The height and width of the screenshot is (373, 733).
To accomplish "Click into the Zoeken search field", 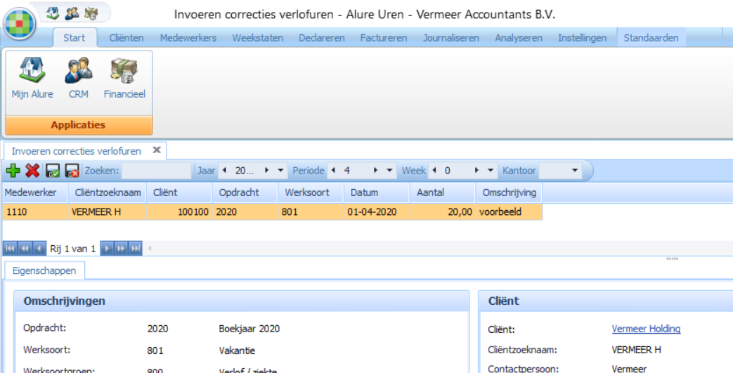I will (x=156, y=171).
